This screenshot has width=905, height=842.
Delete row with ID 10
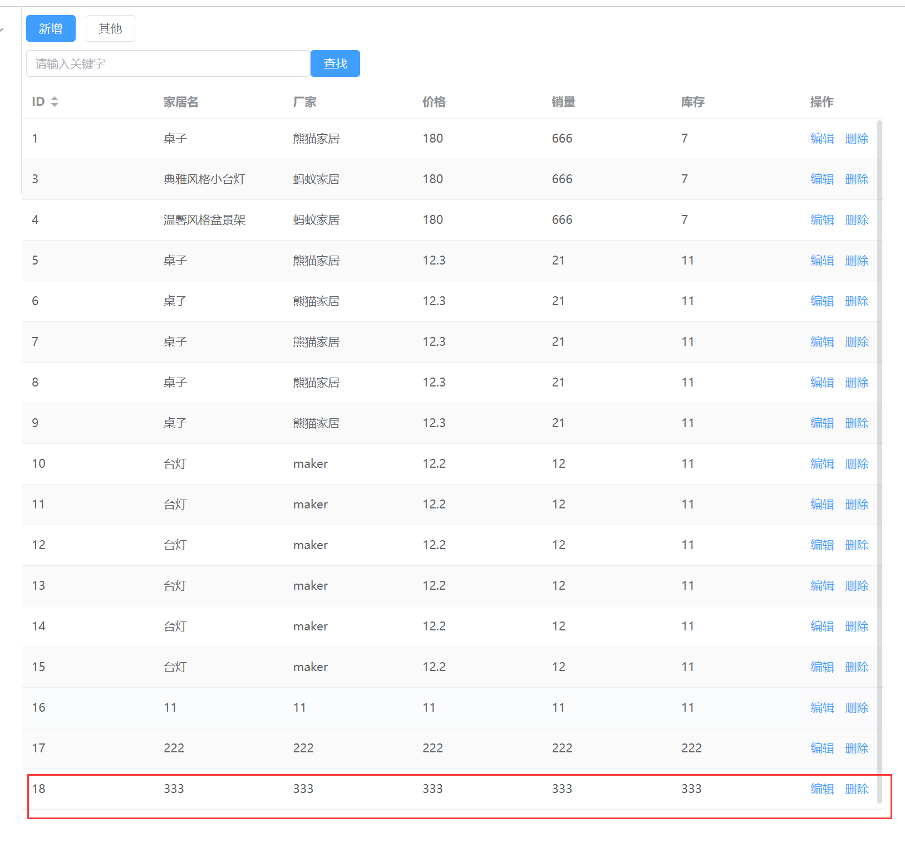pos(857,464)
